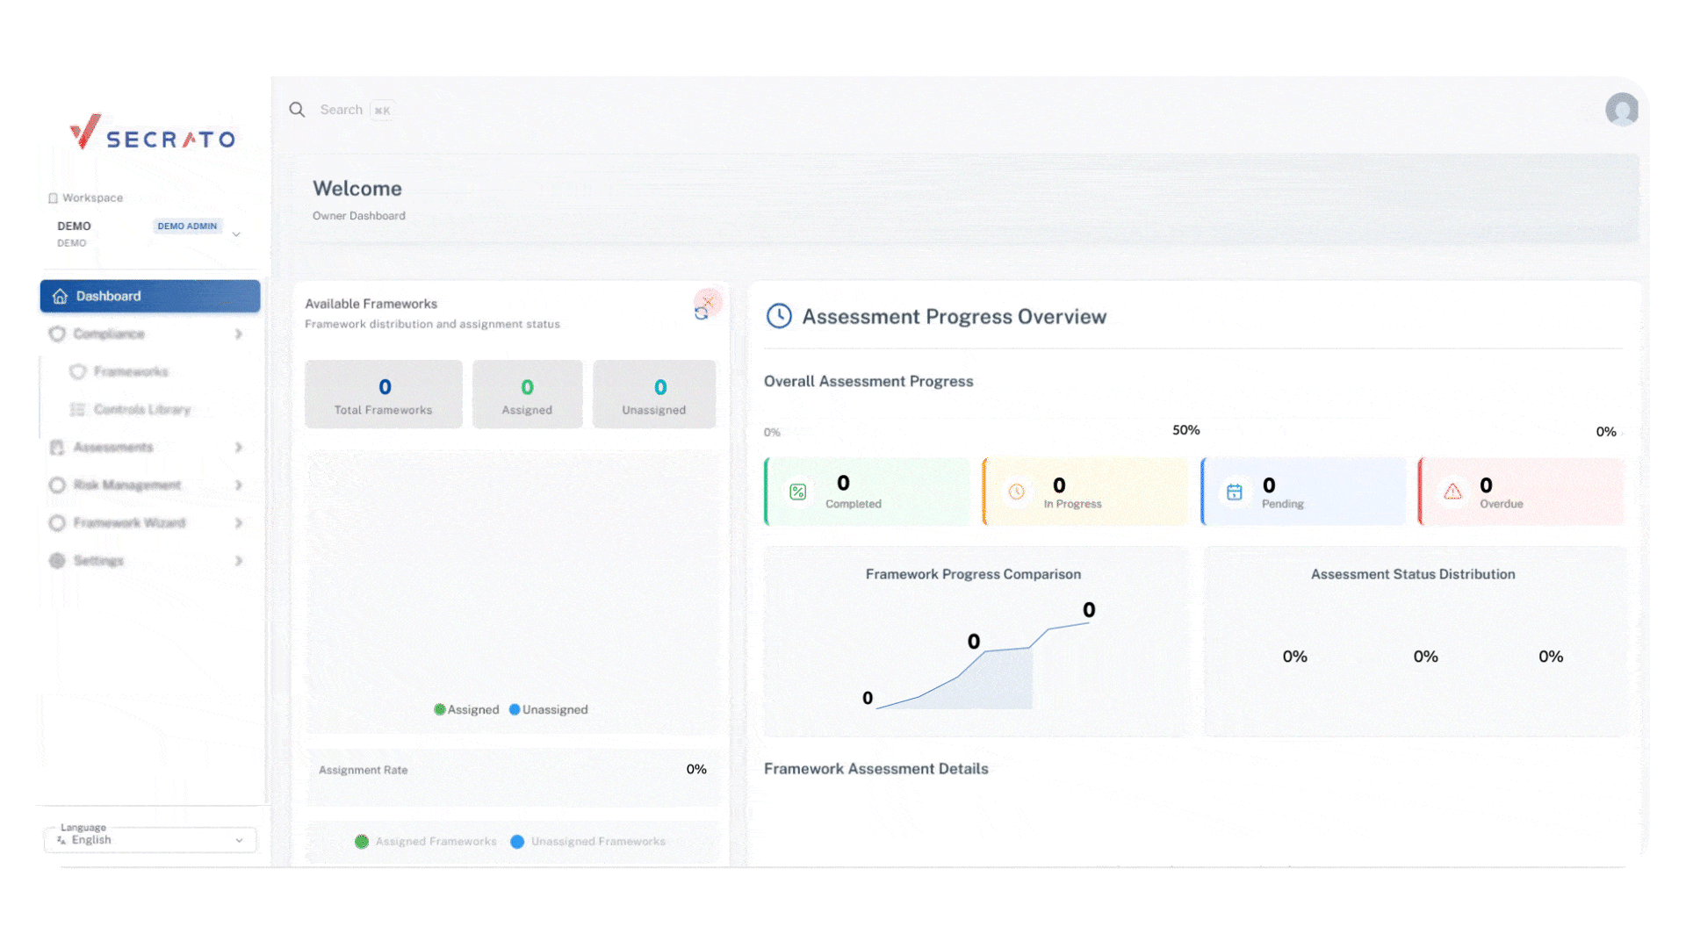Click the In Progress clock icon
Screen dimensions: 1686x948
1016,492
